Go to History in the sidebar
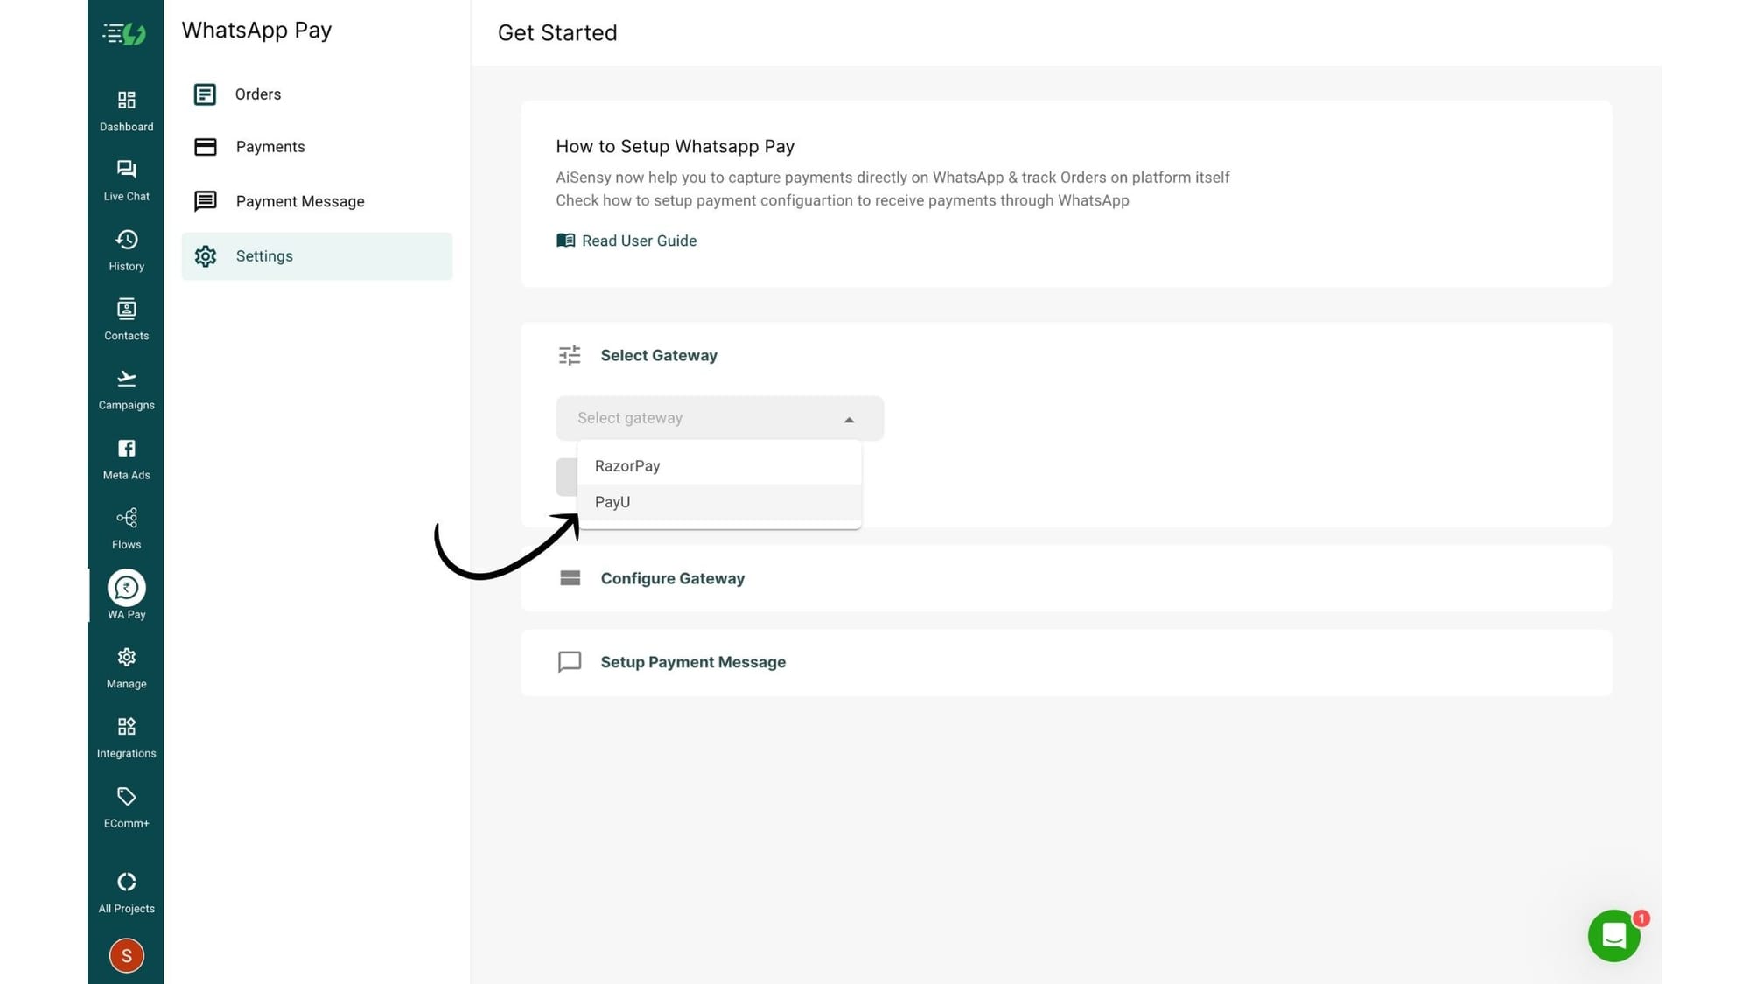Screen dimensions: 1750x984 coord(126,240)
